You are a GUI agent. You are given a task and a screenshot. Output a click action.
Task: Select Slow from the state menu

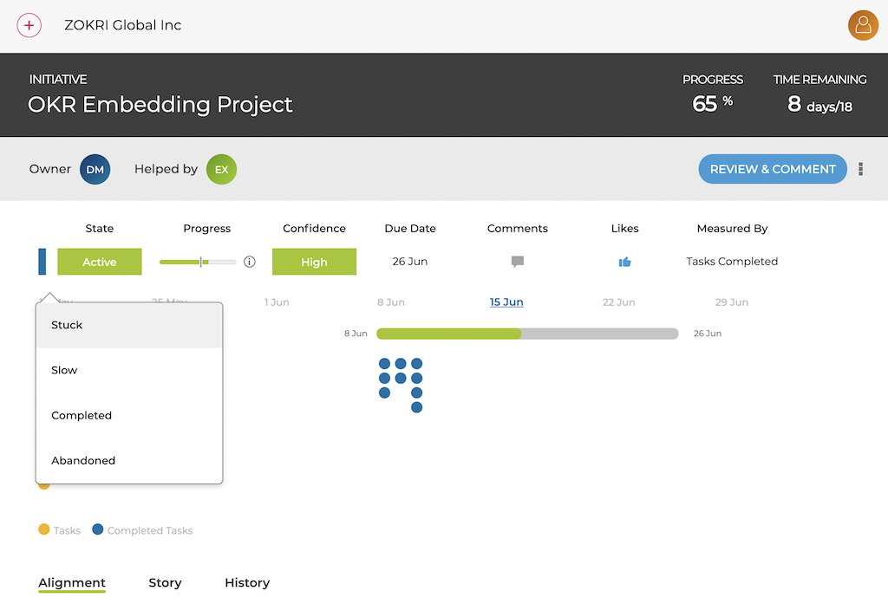tap(129, 370)
